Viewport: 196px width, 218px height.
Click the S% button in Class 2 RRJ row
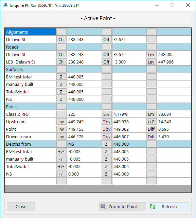[x=106, y=114]
